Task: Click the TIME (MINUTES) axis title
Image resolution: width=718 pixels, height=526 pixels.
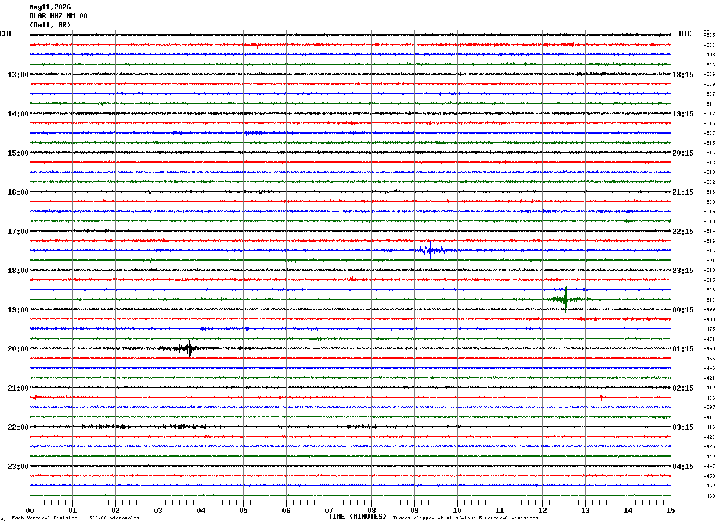Action: 357,517
